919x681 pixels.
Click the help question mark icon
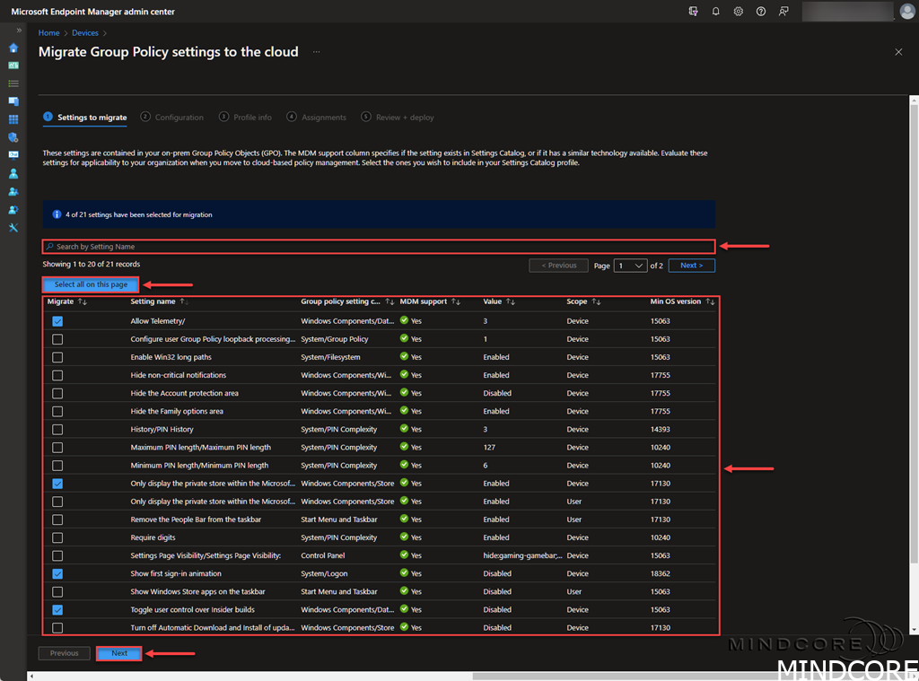pos(761,12)
